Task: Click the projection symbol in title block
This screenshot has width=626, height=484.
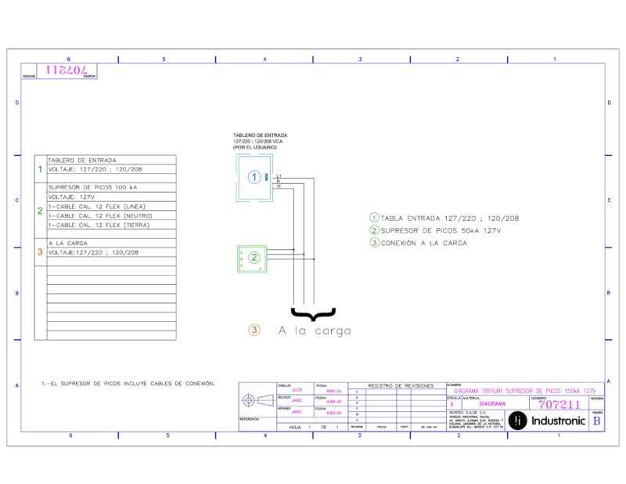Action: pyautogui.click(x=258, y=400)
